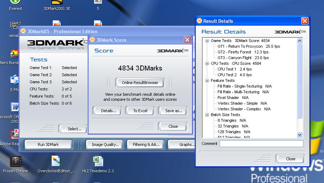
Task: Click the scroll down arrow in Result Details
Action: (300, 135)
